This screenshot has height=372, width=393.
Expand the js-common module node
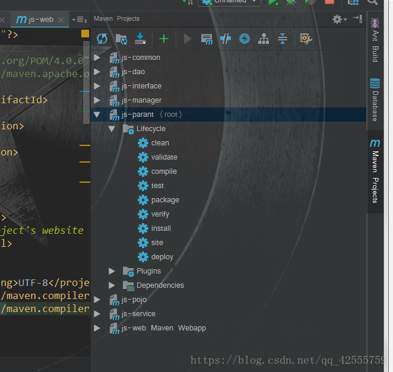(97, 58)
